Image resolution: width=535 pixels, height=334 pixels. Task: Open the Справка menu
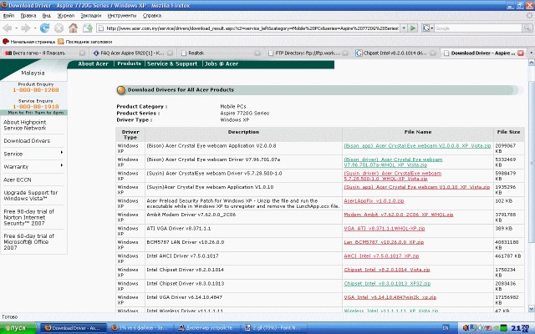(152, 16)
